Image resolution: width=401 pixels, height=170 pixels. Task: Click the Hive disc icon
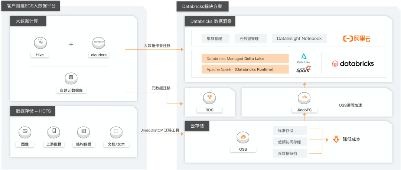40,43
